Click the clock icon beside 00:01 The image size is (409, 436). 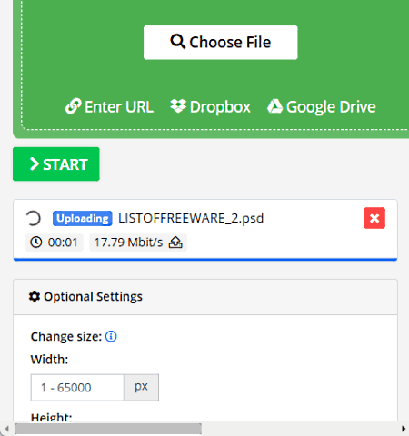tap(36, 243)
